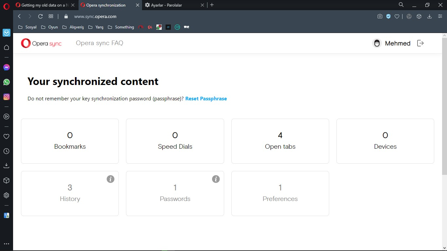The image size is (447, 251).
Task: Close the Ayarlar - Parolalar tab
Action: [x=203, y=5]
